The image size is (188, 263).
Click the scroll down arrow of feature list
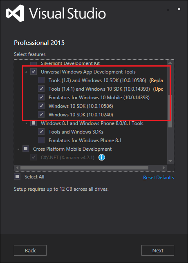pos(170,161)
